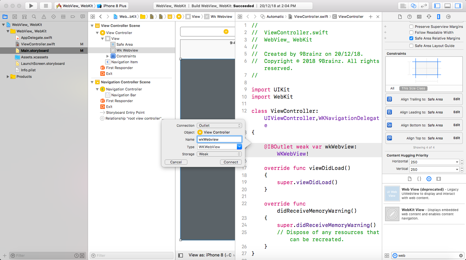The height and width of the screenshot is (260, 466).
Task: Show the Code Snippet library braces icon
Action: 419,179
